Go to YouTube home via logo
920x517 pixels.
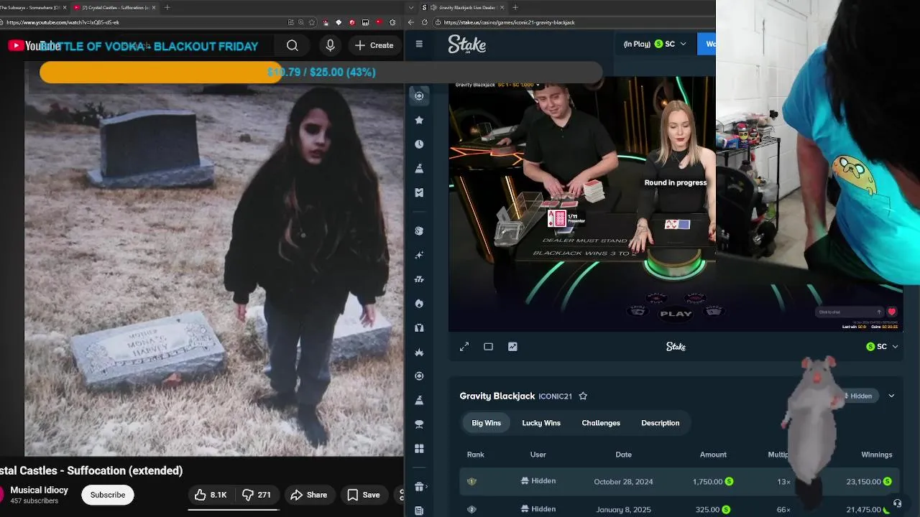pos(34,46)
